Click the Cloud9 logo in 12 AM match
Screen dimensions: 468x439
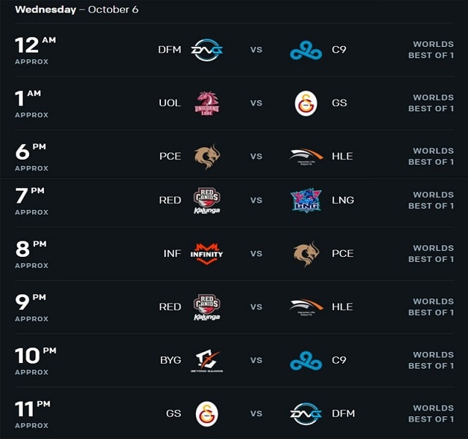(306, 50)
